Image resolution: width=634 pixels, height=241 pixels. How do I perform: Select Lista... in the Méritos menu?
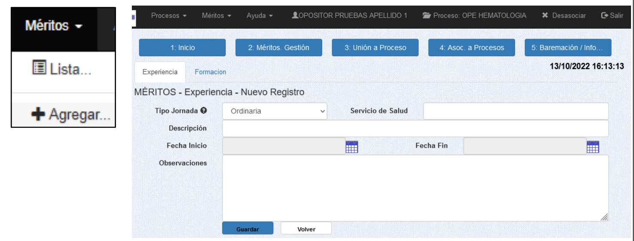tap(62, 69)
